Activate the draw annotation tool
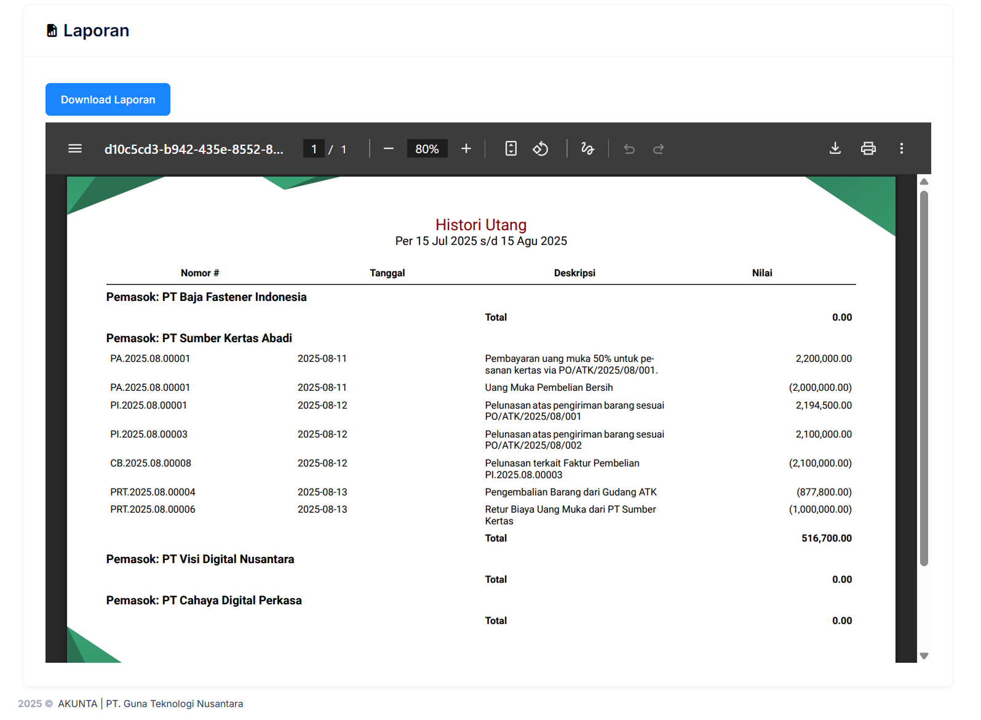The width and height of the screenshot is (981, 720). point(587,149)
